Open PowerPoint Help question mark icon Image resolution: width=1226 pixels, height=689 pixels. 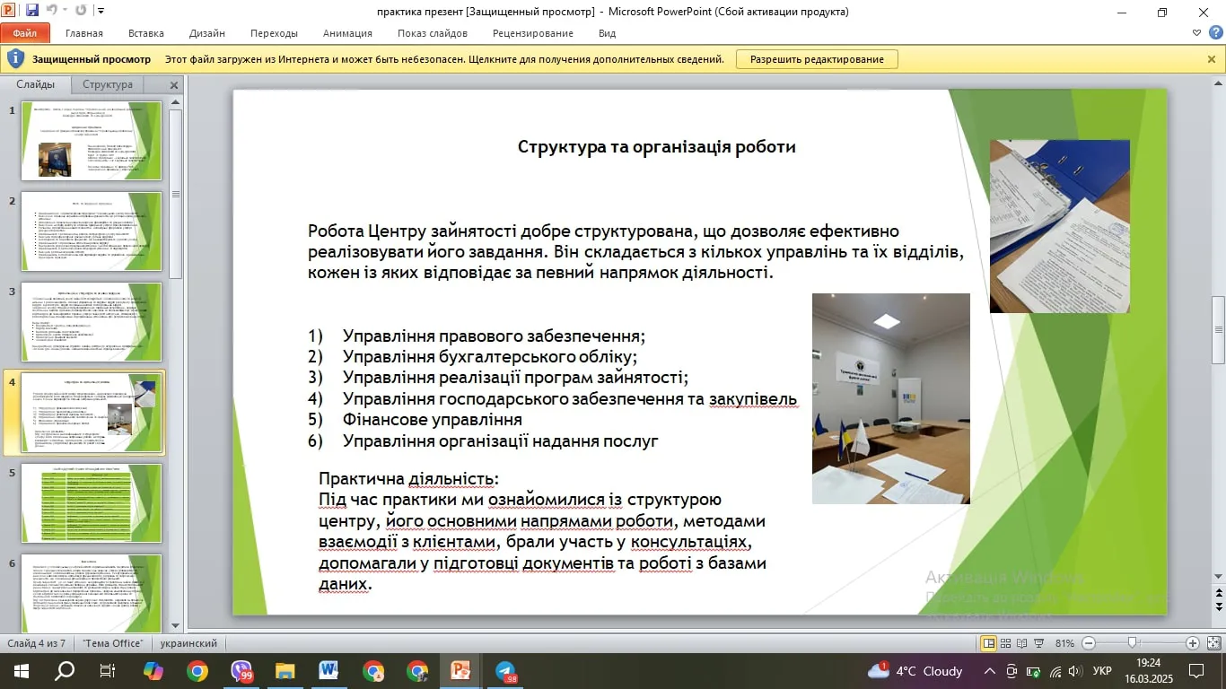coord(1215,33)
